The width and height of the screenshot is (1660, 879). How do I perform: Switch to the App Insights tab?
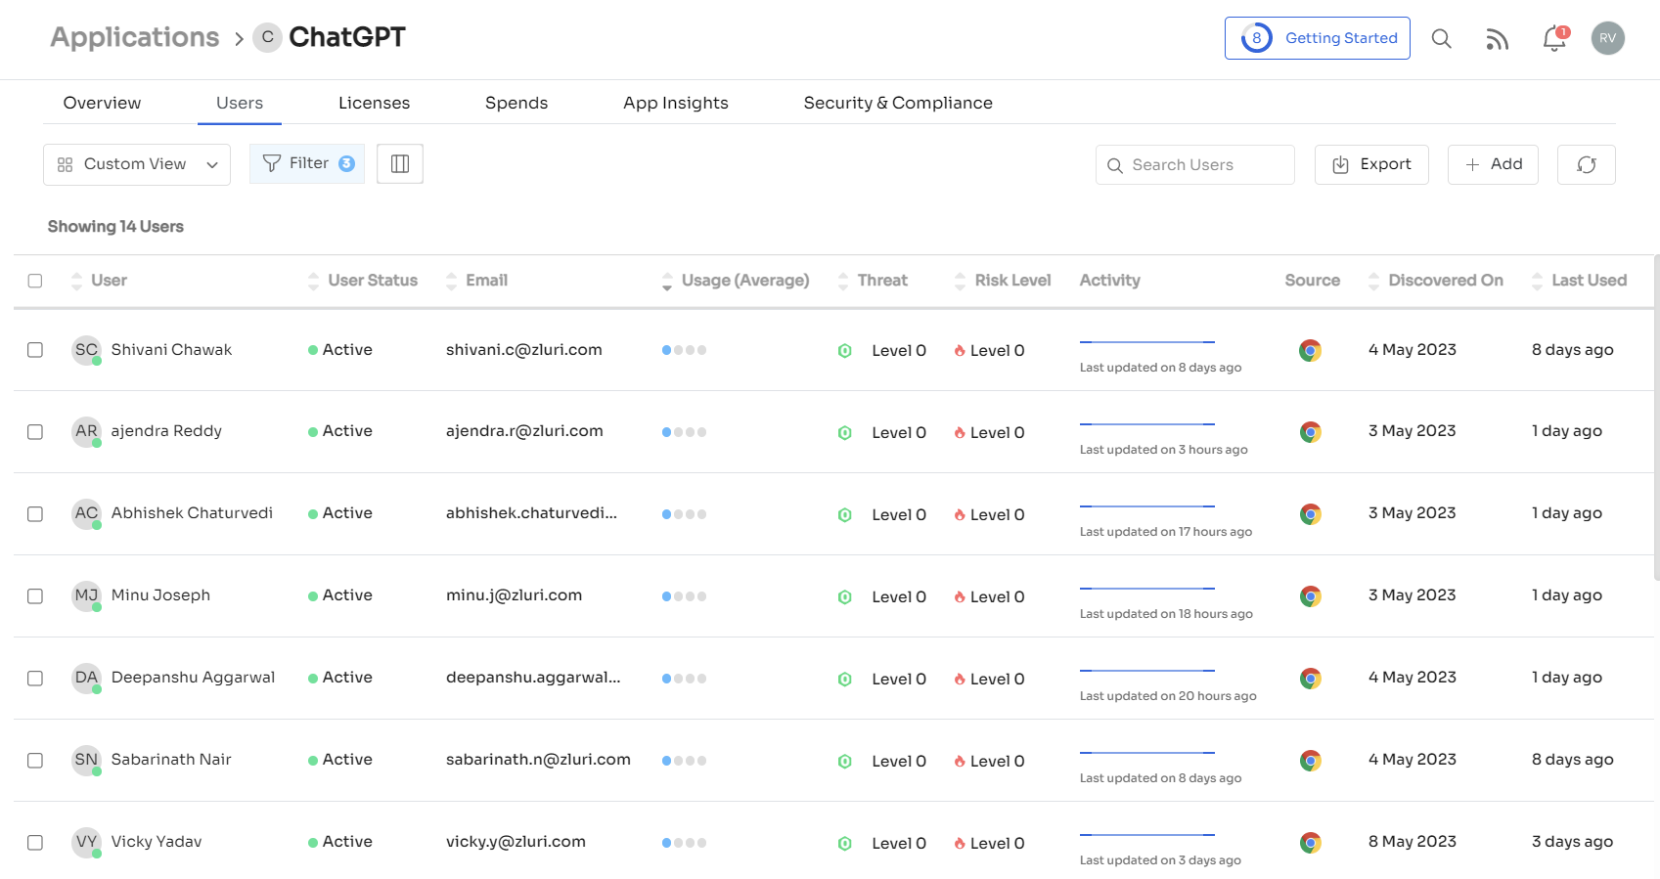[x=676, y=103]
